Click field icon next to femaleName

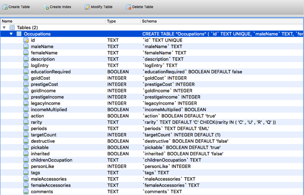(x=26, y=53)
